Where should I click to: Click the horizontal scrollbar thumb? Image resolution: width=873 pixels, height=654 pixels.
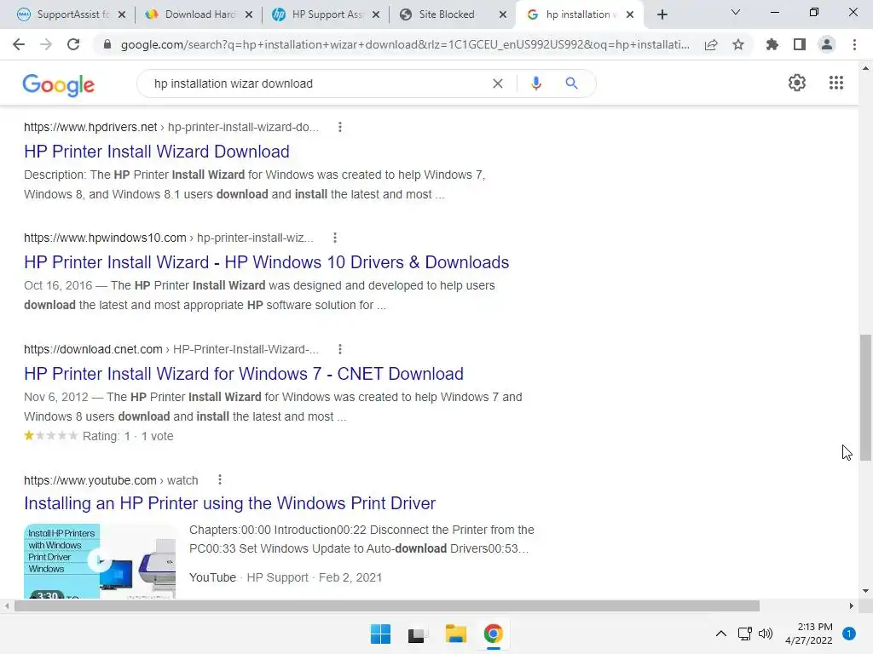pyautogui.click(x=387, y=605)
